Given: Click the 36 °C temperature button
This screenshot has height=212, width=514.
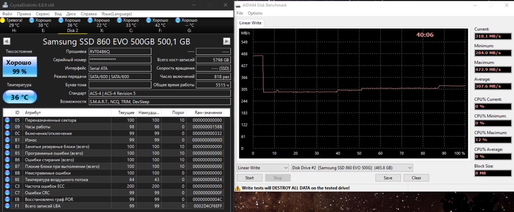Looking at the screenshot, I should point(20,97).
